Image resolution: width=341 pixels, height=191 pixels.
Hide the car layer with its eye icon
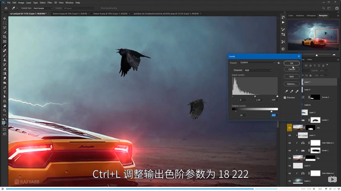click(289, 127)
